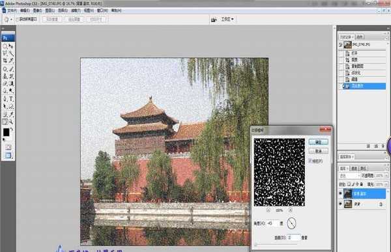
Task: Hide the selected background copy layer
Action: coord(340,193)
